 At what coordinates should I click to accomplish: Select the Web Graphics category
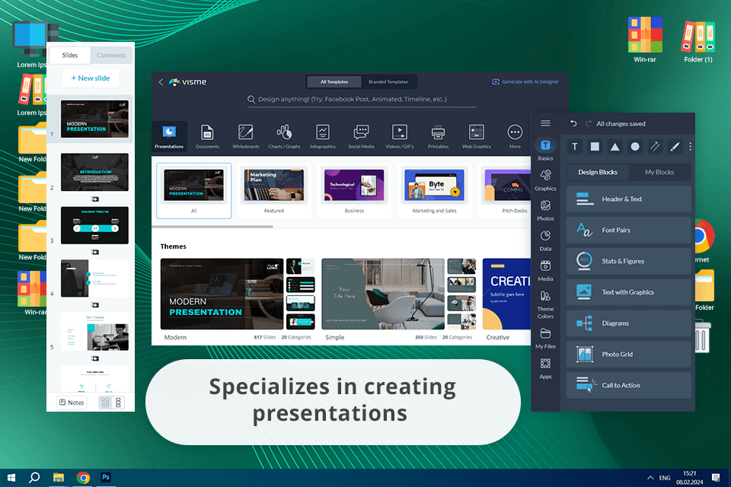(476, 136)
